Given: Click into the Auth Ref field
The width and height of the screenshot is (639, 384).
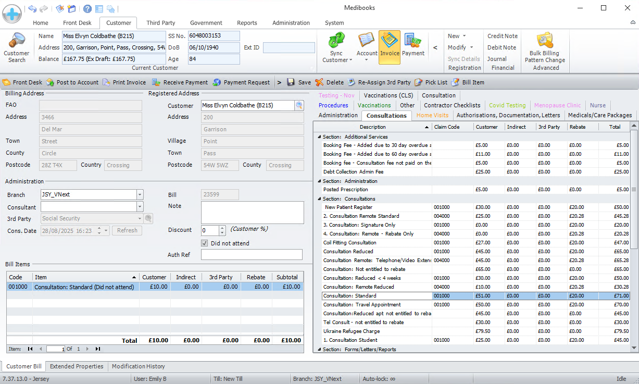Looking at the screenshot, I should point(252,255).
